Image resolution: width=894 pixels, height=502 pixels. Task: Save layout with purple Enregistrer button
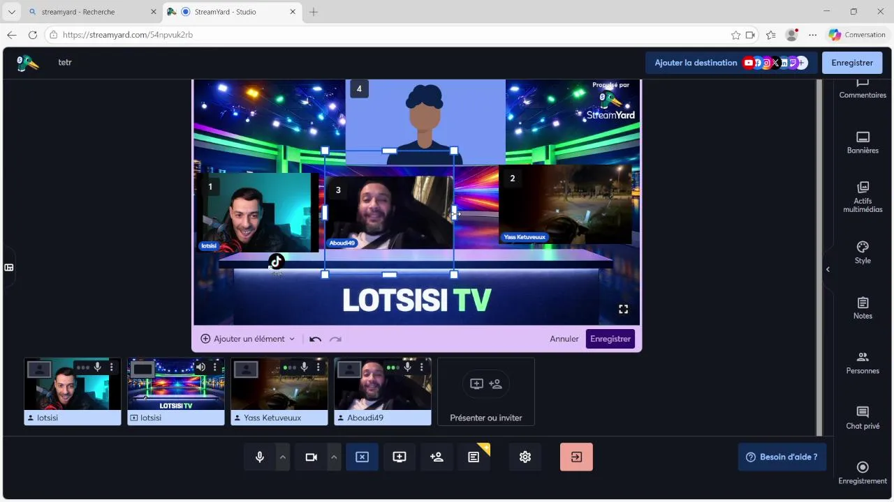pyautogui.click(x=610, y=339)
